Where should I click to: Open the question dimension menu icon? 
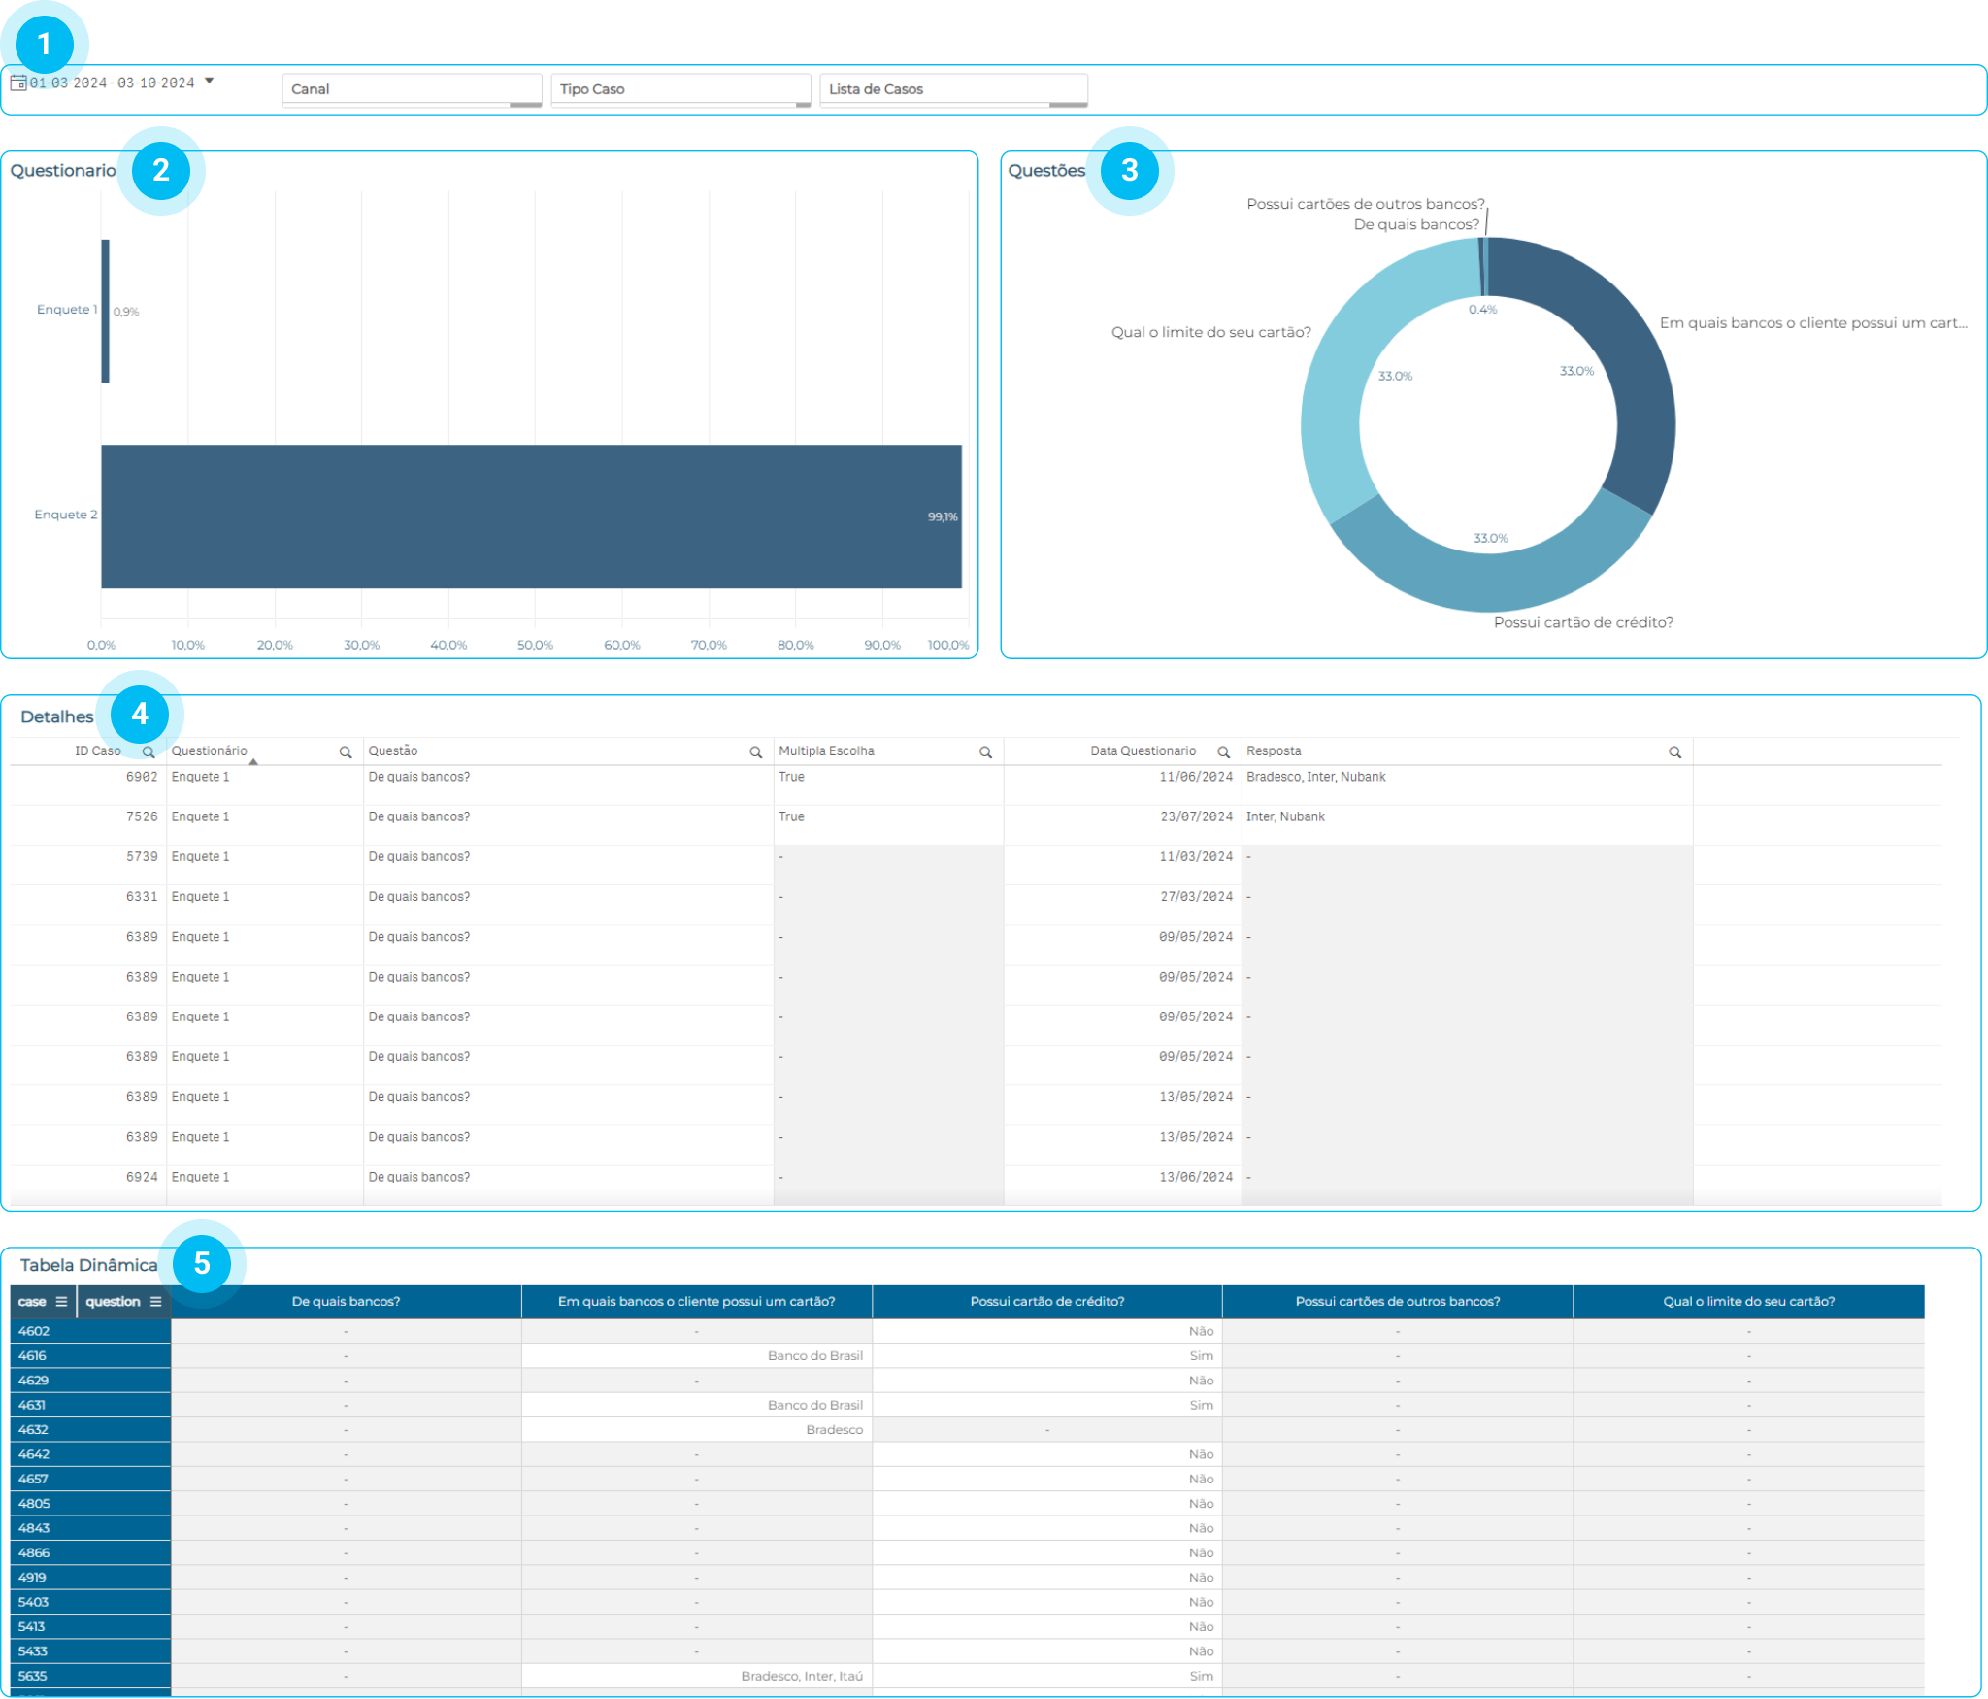[155, 1302]
